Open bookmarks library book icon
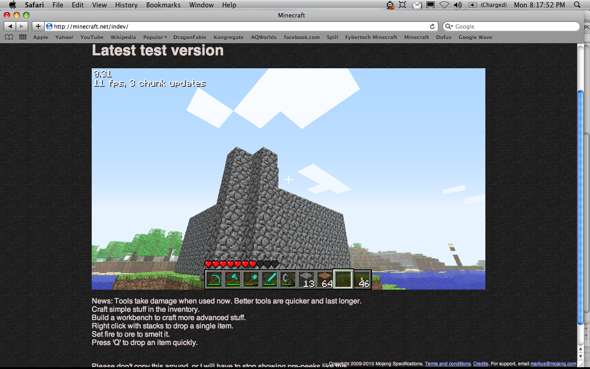 9,37
